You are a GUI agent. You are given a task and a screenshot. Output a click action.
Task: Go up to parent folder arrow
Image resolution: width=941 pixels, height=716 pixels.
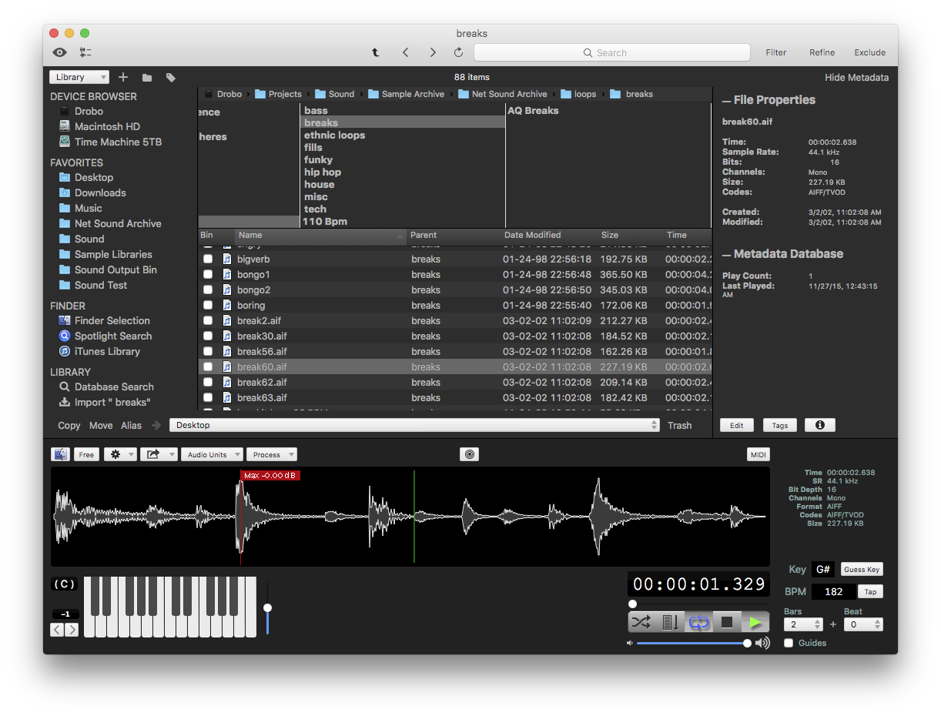376,52
